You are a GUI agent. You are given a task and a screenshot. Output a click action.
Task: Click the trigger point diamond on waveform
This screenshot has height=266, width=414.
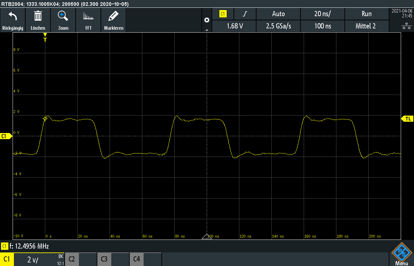click(45, 119)
